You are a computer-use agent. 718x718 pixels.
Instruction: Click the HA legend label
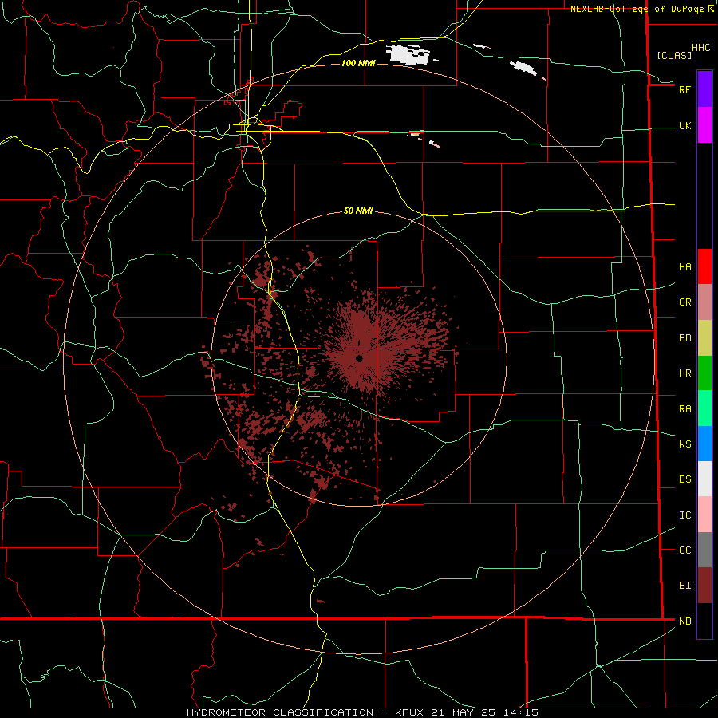(684, 266)
